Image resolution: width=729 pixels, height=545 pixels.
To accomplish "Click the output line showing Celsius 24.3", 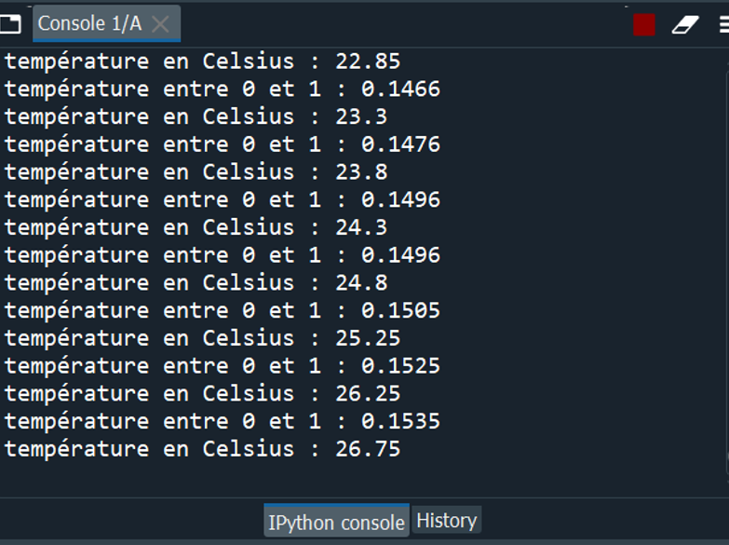I will tap(196, 227).
